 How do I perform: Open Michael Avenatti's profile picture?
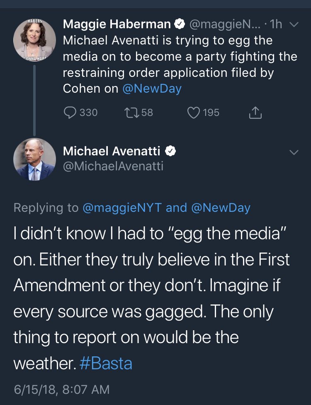tap(34, 159)
